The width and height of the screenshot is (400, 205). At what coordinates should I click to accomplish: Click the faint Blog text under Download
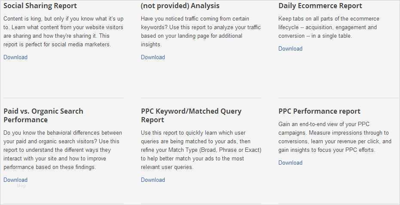tap(21, 186)
